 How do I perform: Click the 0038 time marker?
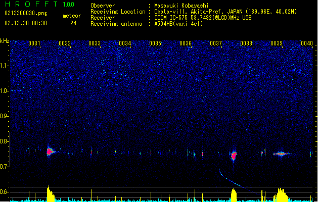tap(246, 43)
